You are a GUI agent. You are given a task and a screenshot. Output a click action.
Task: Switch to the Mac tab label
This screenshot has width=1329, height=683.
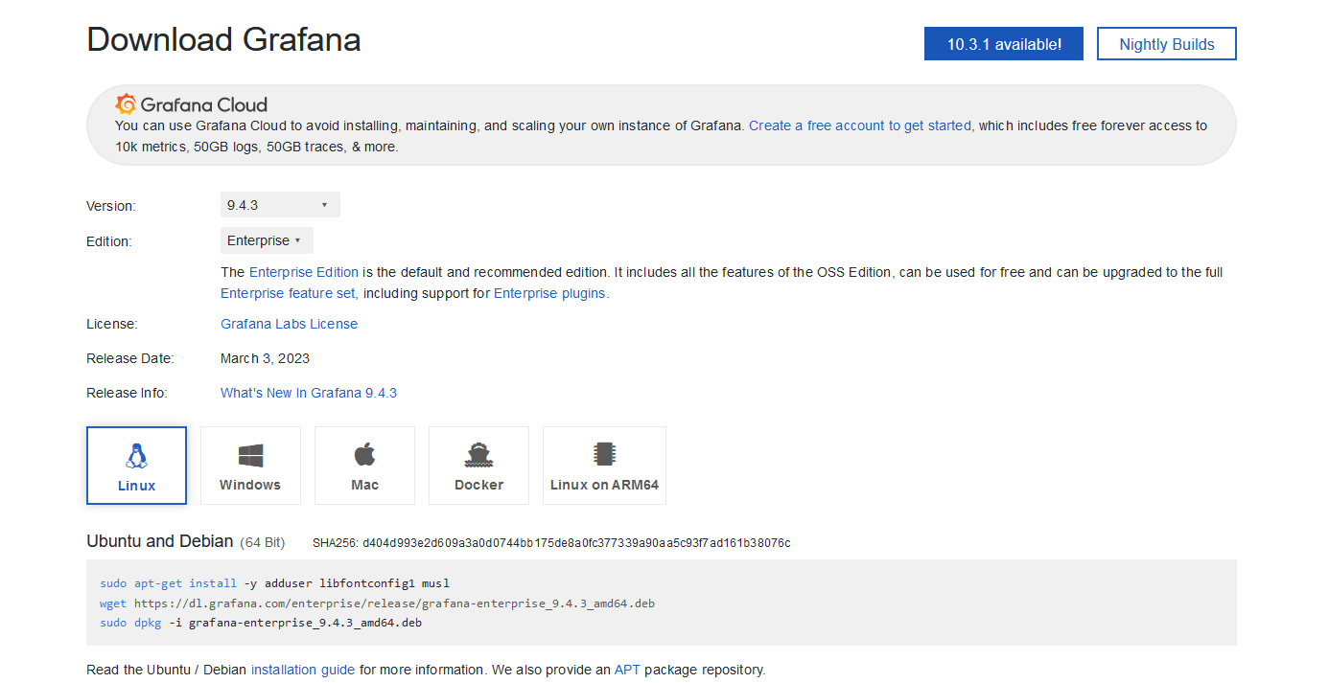coord(364,485)
